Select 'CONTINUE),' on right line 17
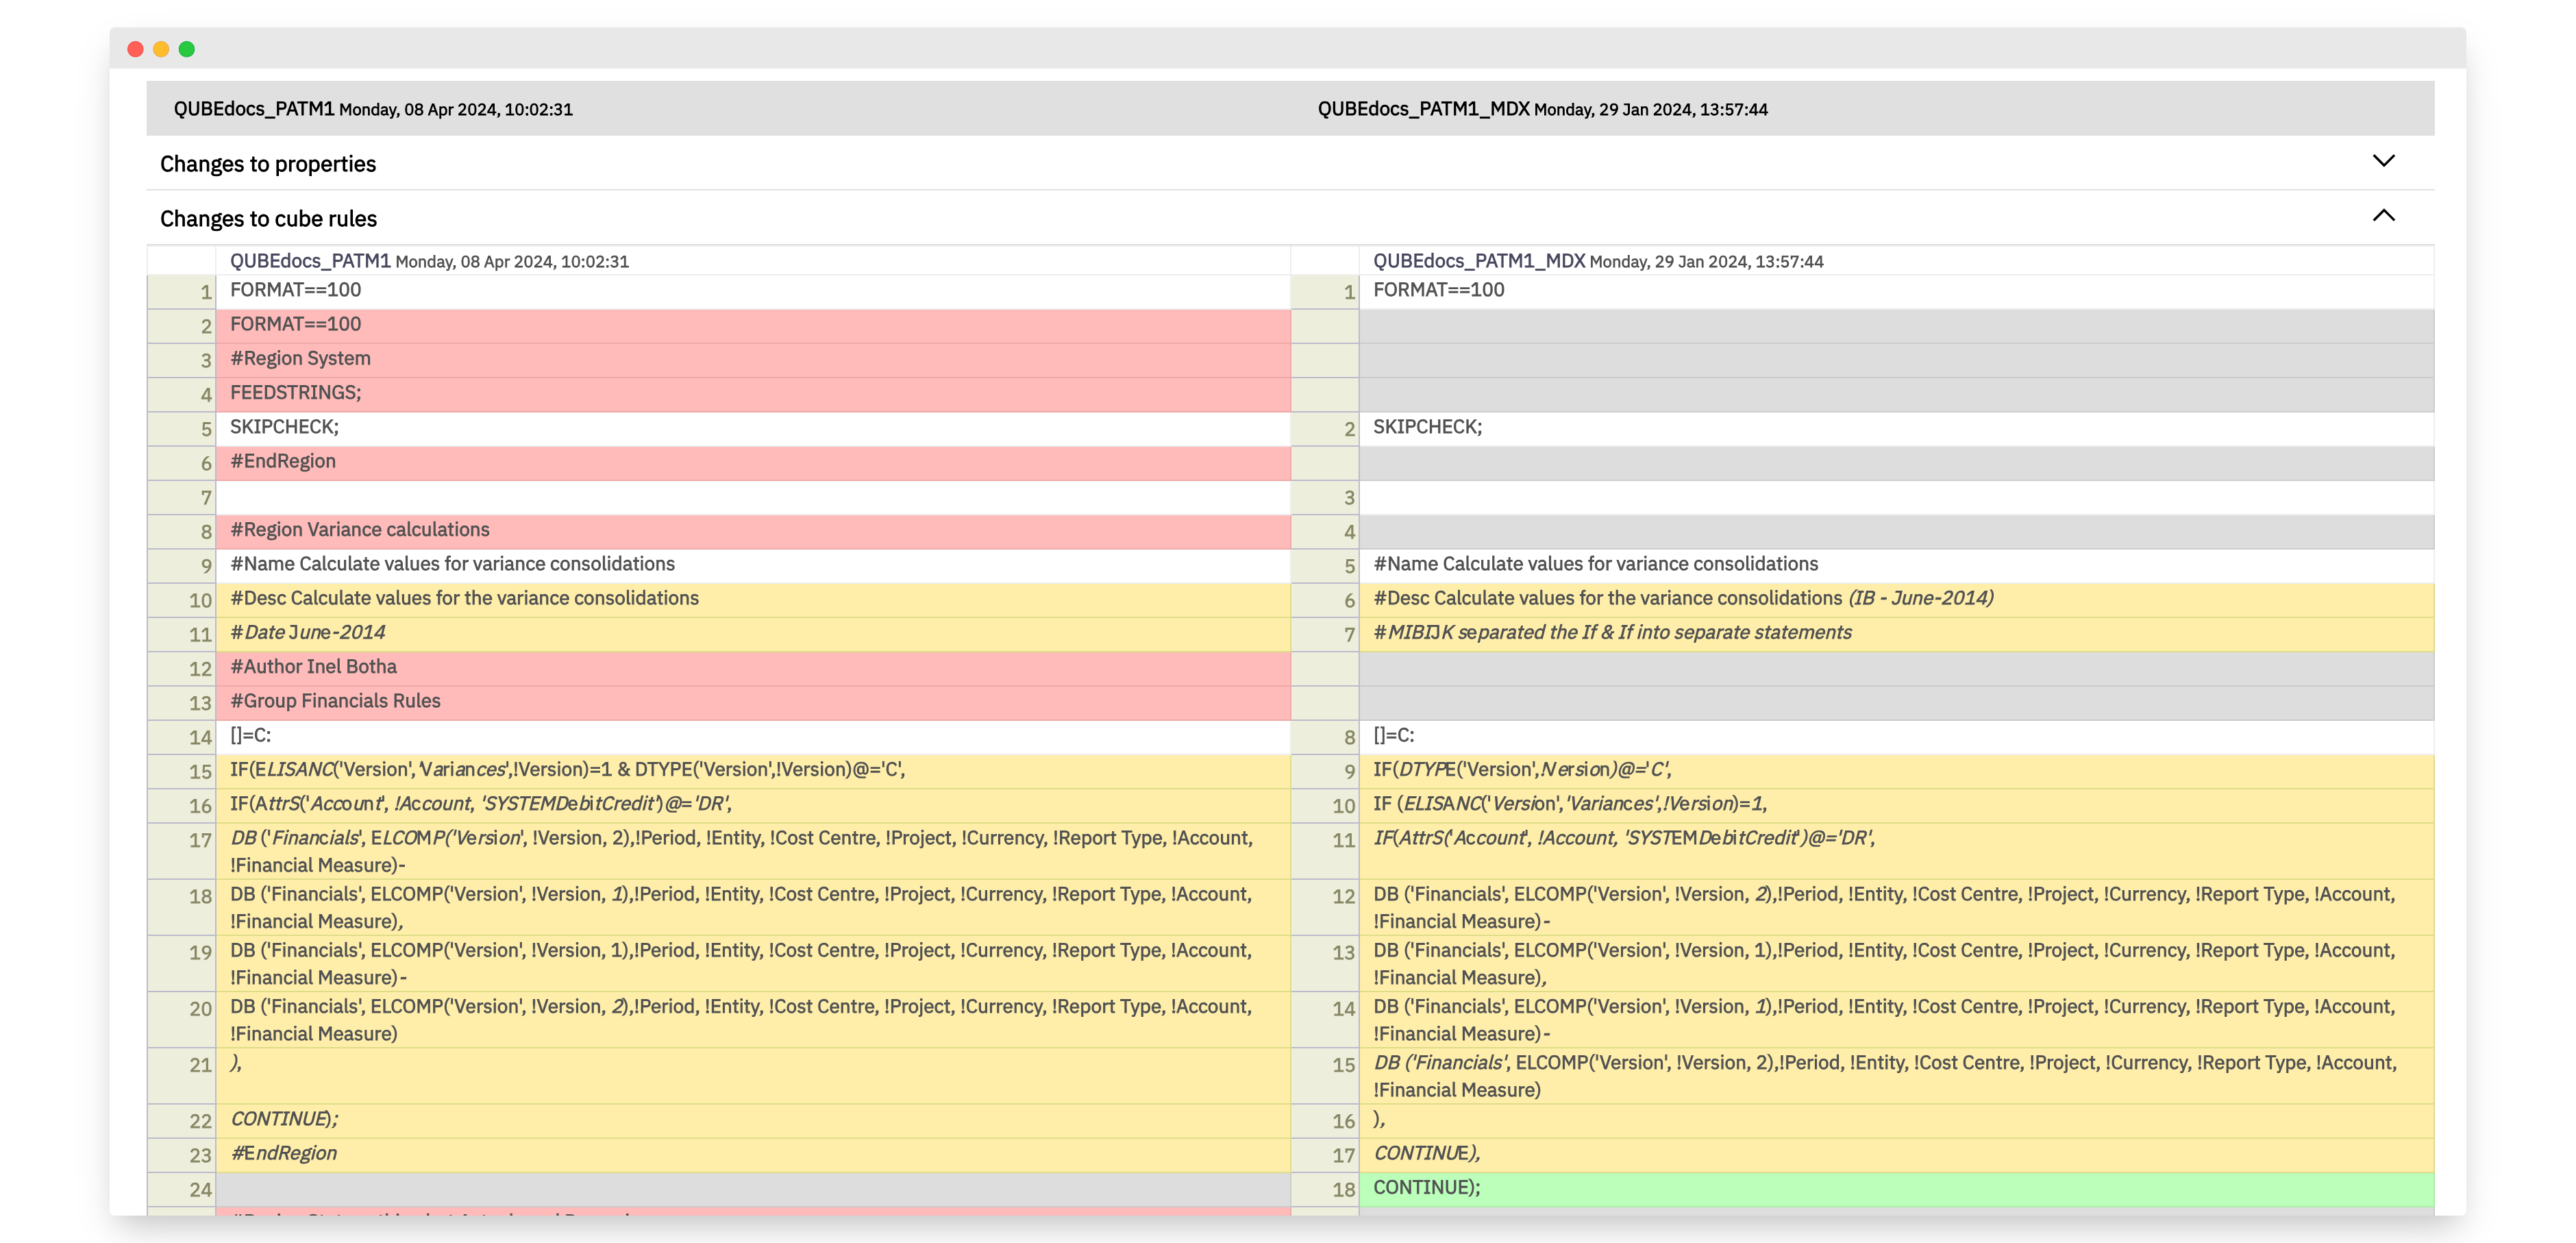2576x1243 pixels. (1426, 1153)
